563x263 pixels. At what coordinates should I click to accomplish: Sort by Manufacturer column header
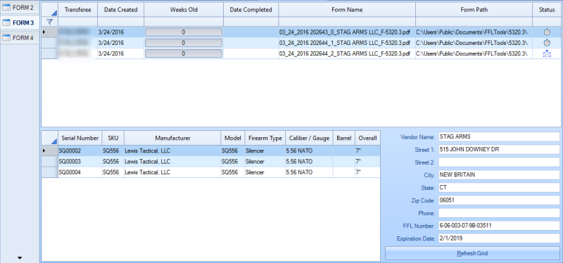point(172,138)
